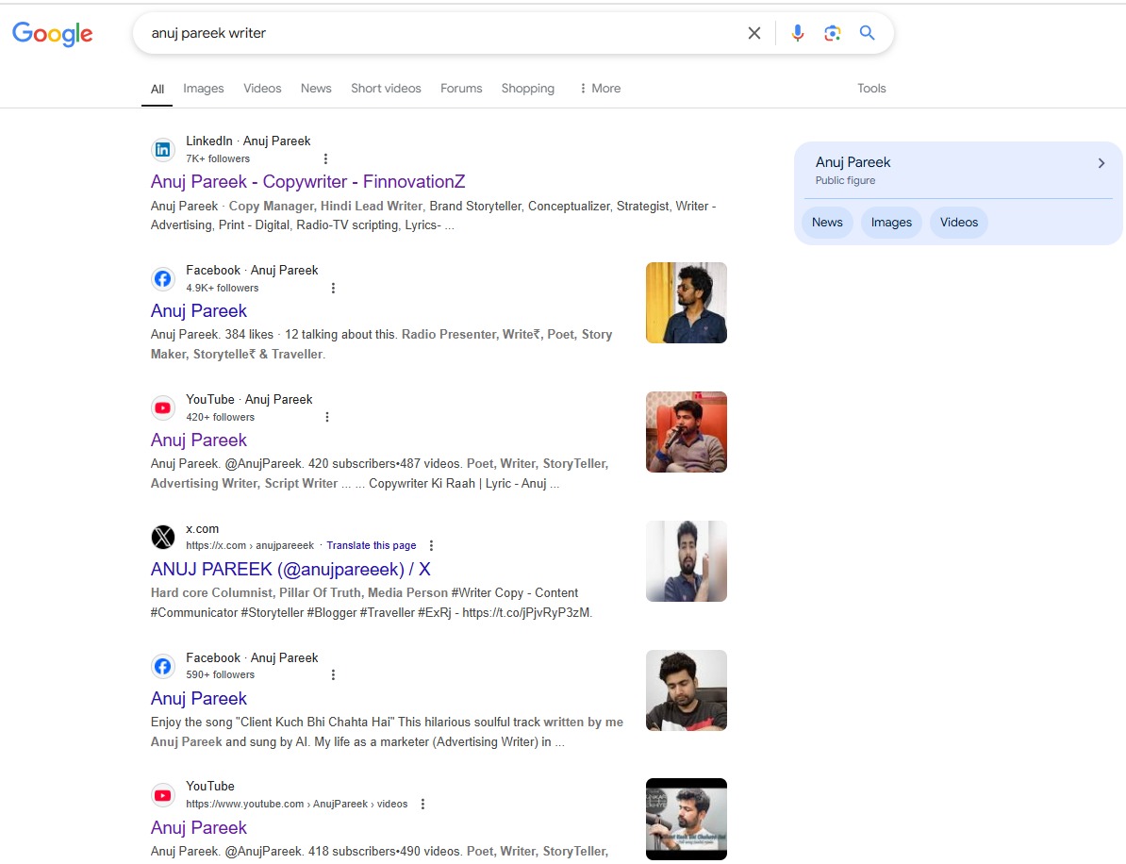Open thumbnail of Facebook 4.9K+ followers result
The image size is (1126, 864).
click(x=686, y=303)
